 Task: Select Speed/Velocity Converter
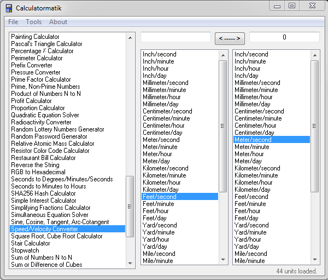pos(67,229)
